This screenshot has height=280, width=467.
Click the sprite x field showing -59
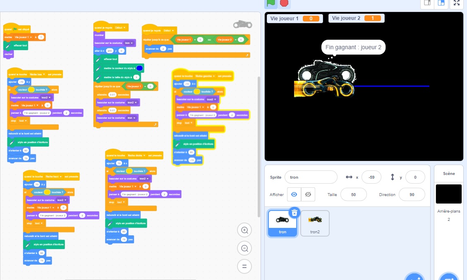pos(371,177)
